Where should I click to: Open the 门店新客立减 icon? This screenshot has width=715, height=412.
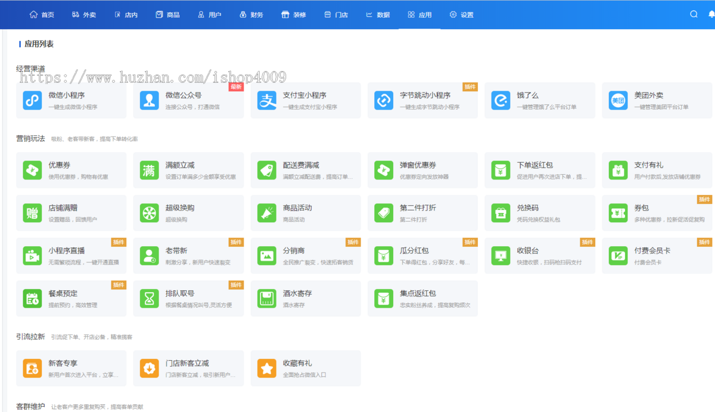(x=150, y=368)
